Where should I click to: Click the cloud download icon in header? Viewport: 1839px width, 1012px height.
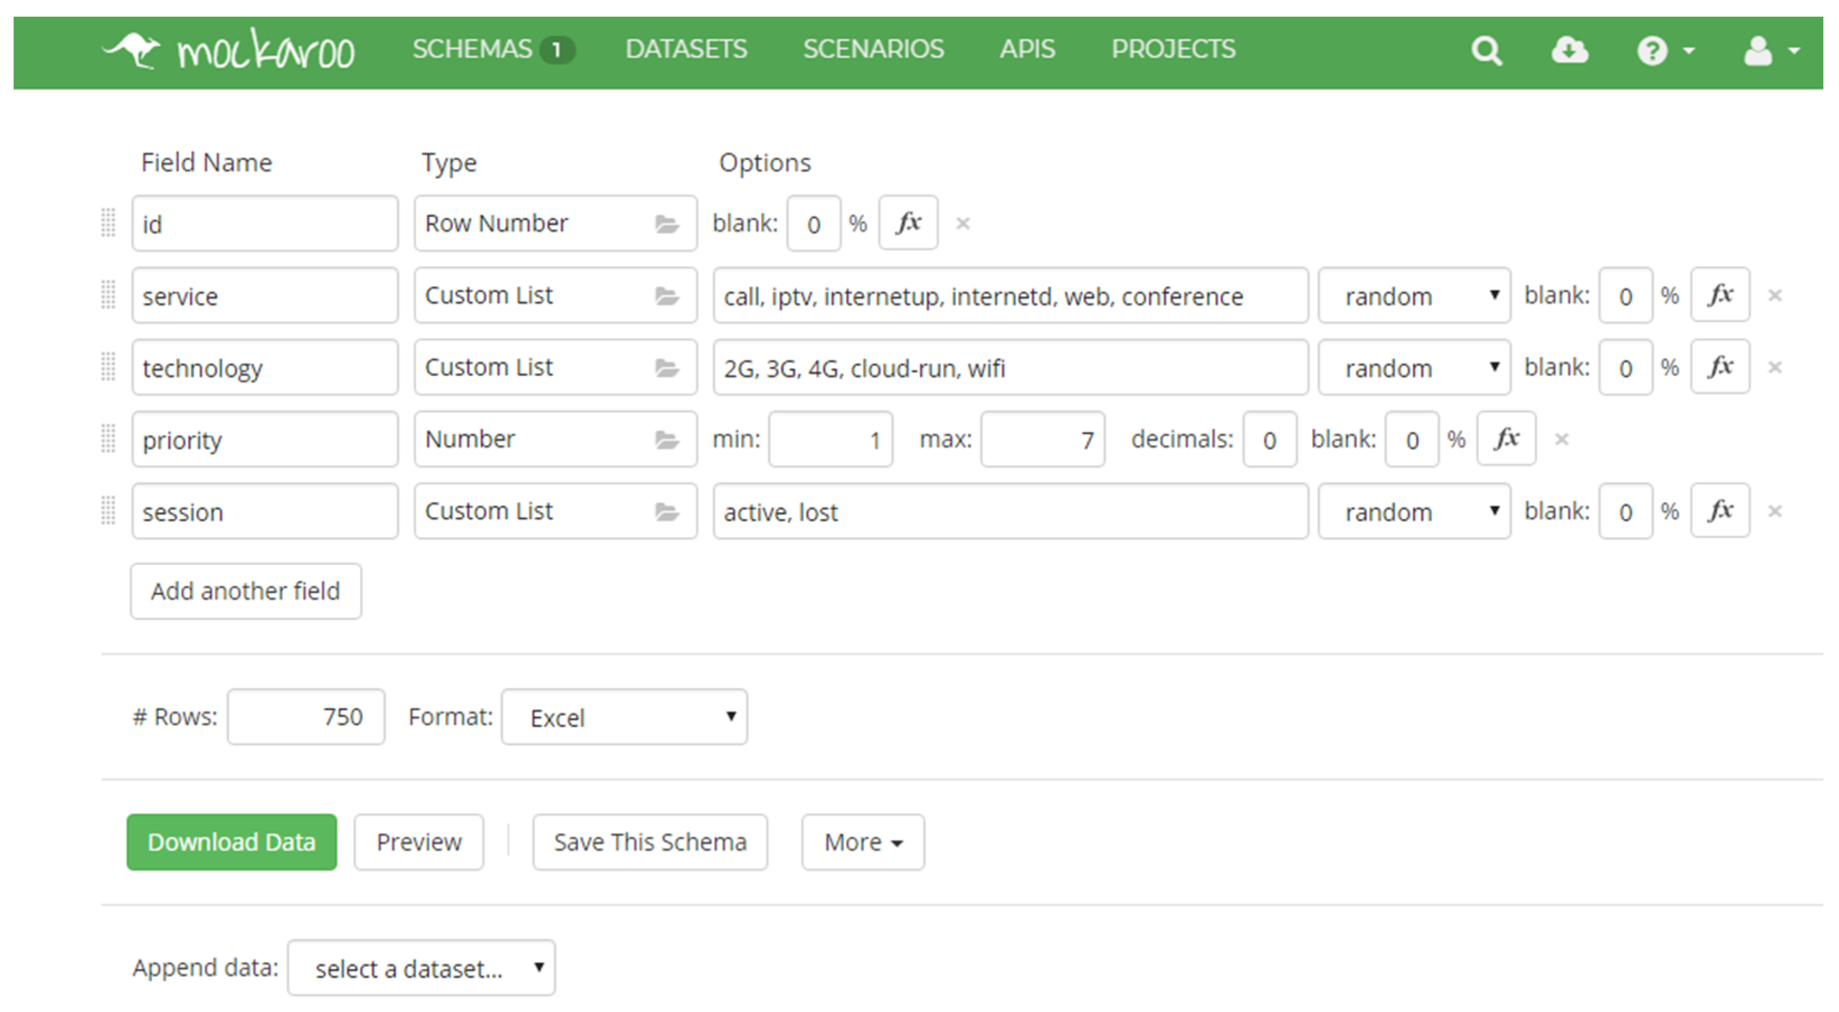pos(1569,50)
